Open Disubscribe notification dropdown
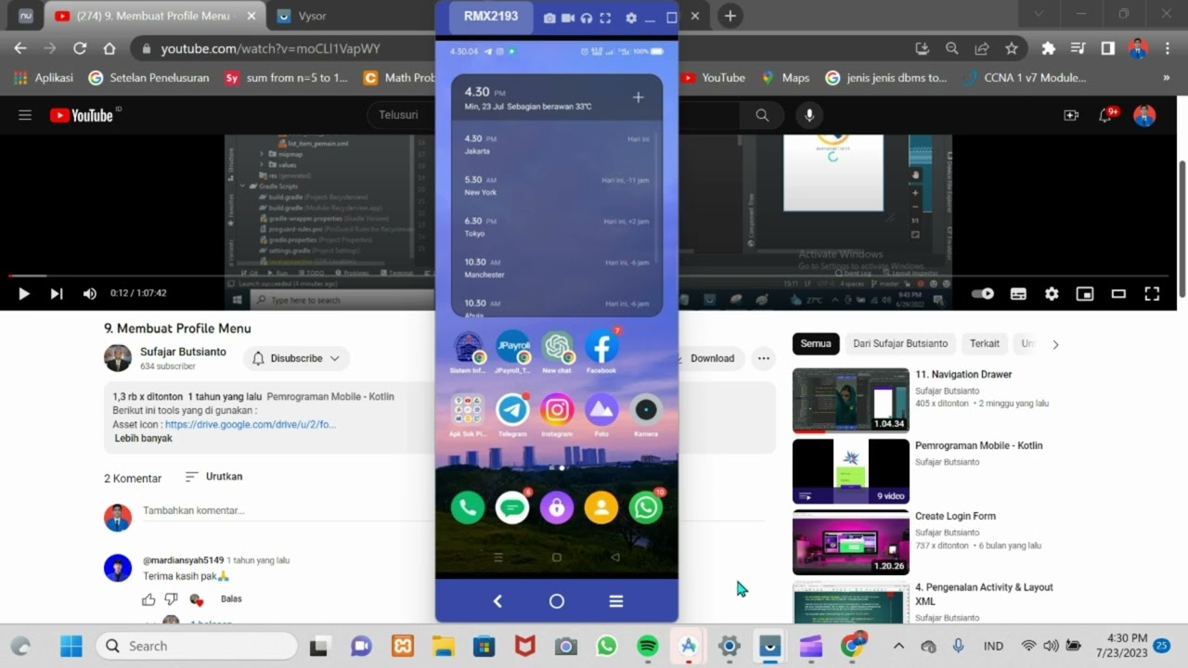 point(296,358)
